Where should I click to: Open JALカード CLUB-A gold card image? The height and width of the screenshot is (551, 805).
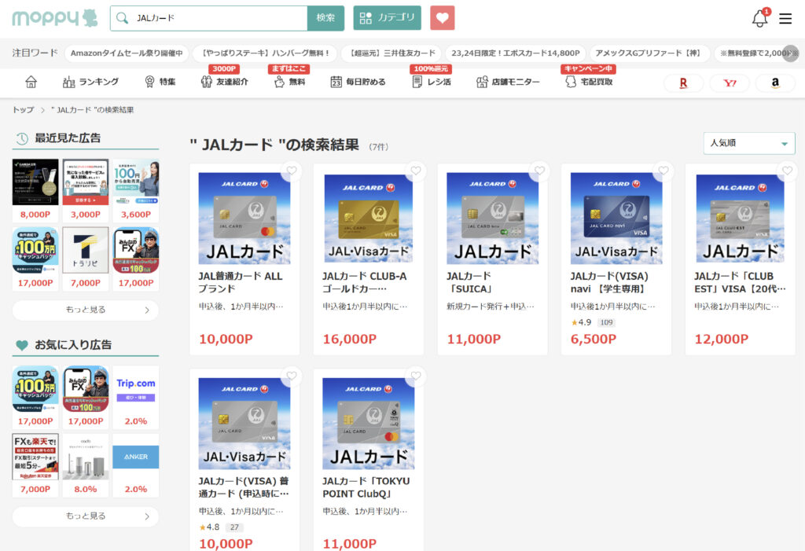pyautogui.click(x=368, y=219)
